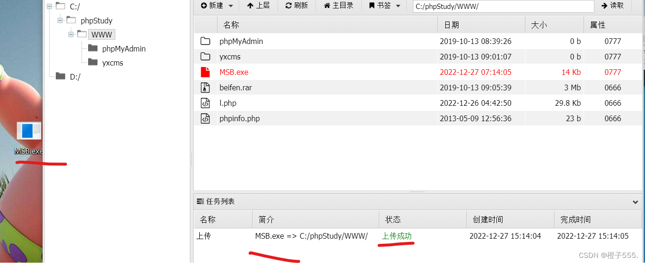Select the yxcms folder icon in file list
Viewport: 645px width, 263px height.
coord(205,57)
